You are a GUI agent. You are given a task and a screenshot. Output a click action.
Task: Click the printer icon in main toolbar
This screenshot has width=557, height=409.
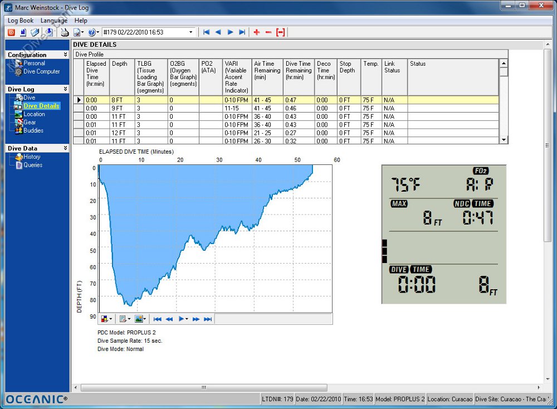[64, 32]
